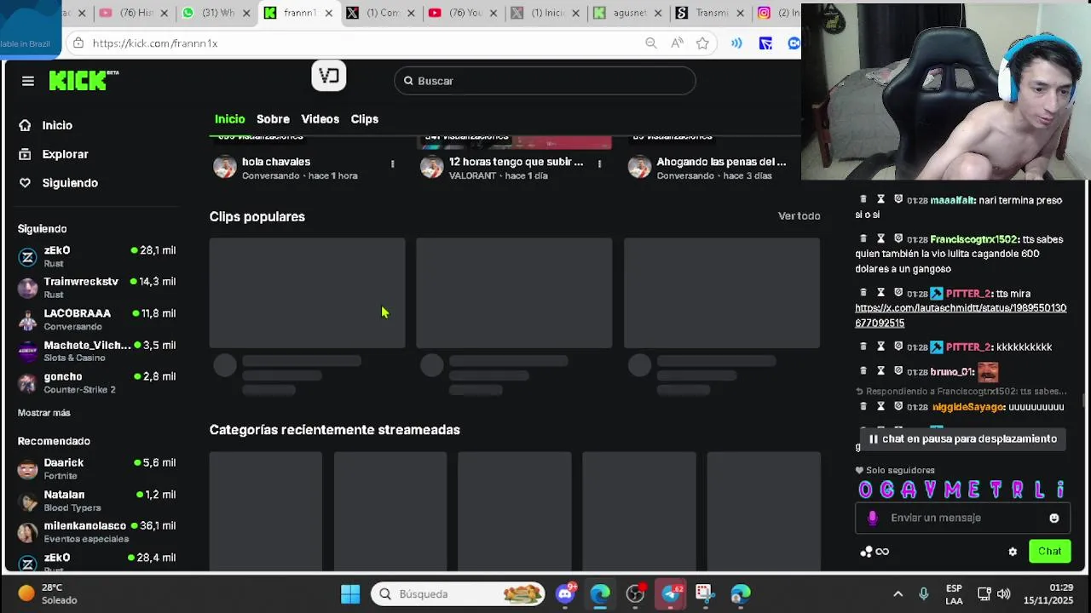Image resolution: width=1091 pixels, height=613 pixels.
Task: Open Discord from the taskbar
Action: (x=565, y=593)
